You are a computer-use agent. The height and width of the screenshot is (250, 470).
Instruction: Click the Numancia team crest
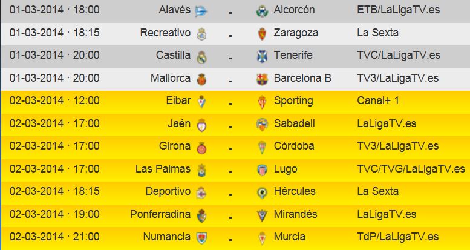coord(201,237)
